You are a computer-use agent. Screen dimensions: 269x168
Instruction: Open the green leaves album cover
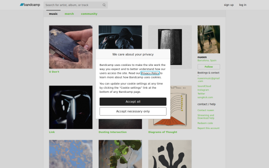[120, 154]
